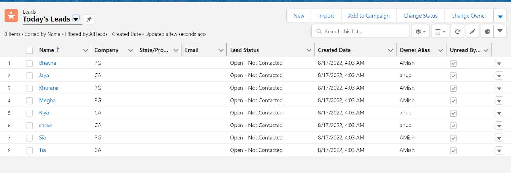The width and height of the screenshot is (511, 173).
Task: Open the Tia lead record
Action: click(42, 150)
